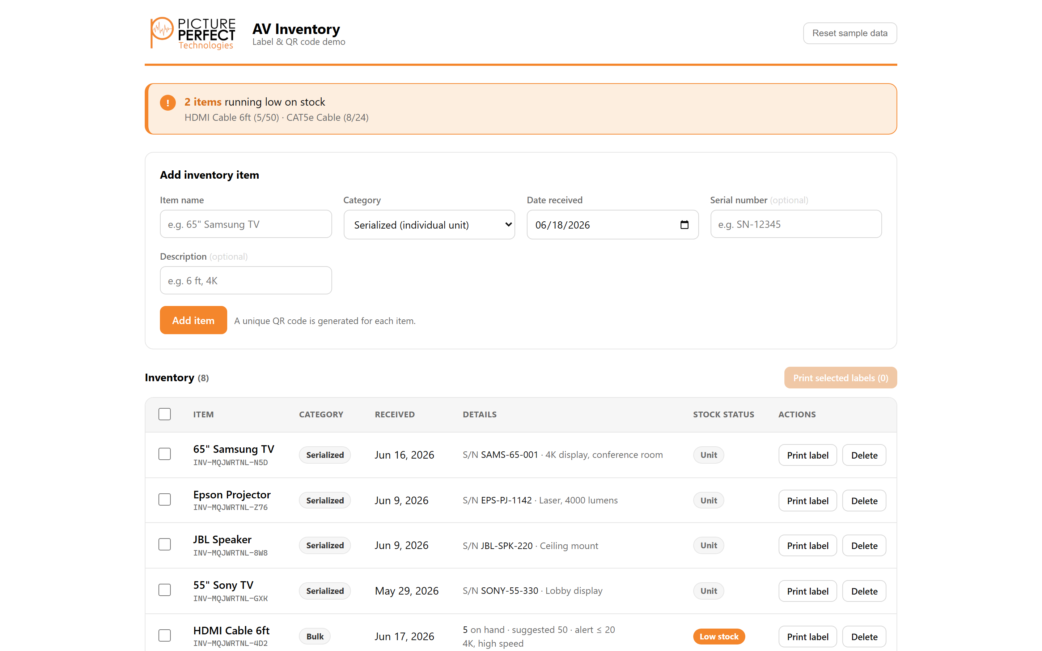Viewport: 1042px width, 651px height.
Task: Delete the Epson Projector row
Action: coord(864,501)
